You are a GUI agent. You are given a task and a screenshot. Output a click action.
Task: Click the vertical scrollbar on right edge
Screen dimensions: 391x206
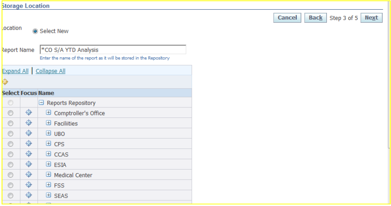(x=389, y=75)
